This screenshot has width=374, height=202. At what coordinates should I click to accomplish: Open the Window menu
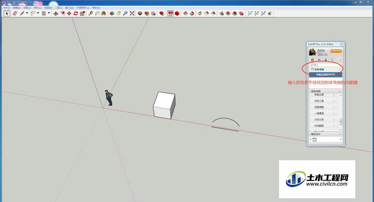[x=69, y=8]
